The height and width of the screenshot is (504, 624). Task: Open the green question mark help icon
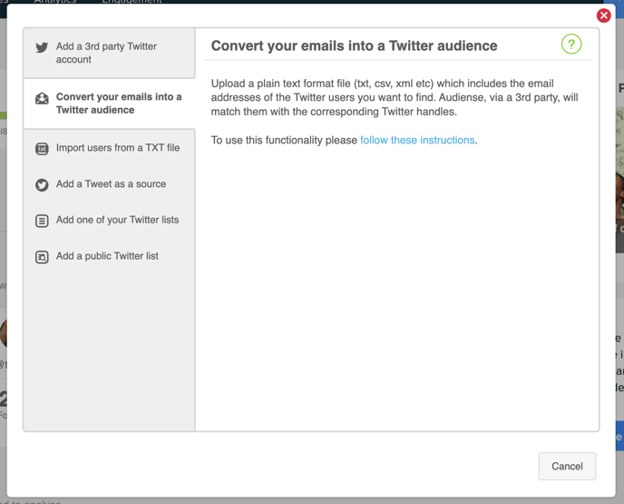coord(571,44)
